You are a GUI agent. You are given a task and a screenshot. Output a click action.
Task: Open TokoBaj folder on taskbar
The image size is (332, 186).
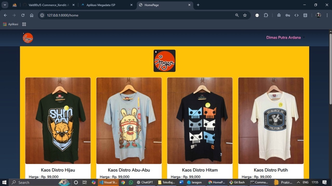166,183
